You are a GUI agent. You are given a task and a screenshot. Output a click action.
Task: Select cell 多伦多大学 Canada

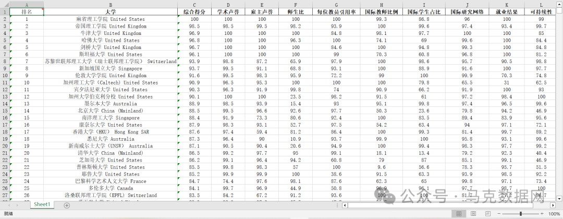click(x=111, y=188)
